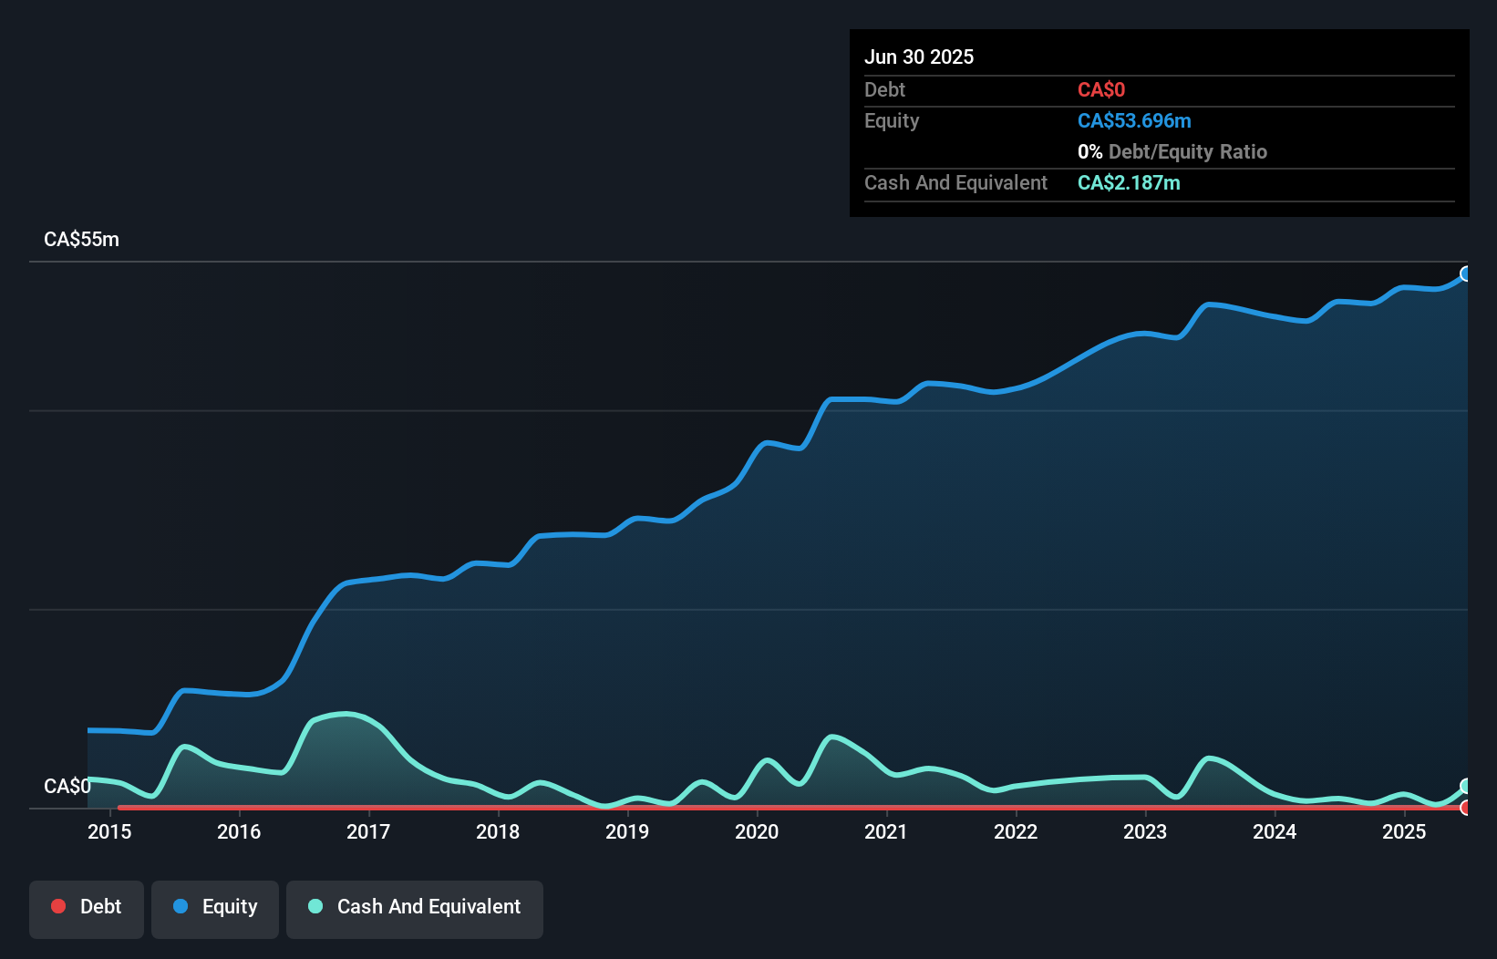Select the 2020 label on the x-axis

(757, 831)
